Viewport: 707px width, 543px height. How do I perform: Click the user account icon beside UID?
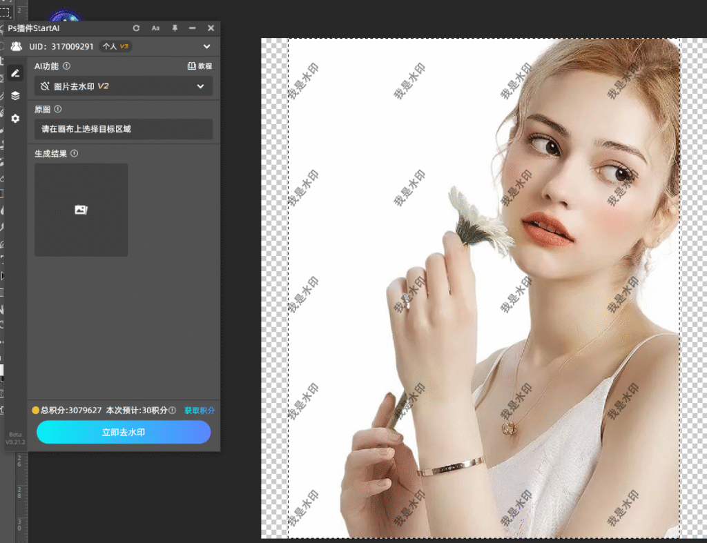[16, 47]
